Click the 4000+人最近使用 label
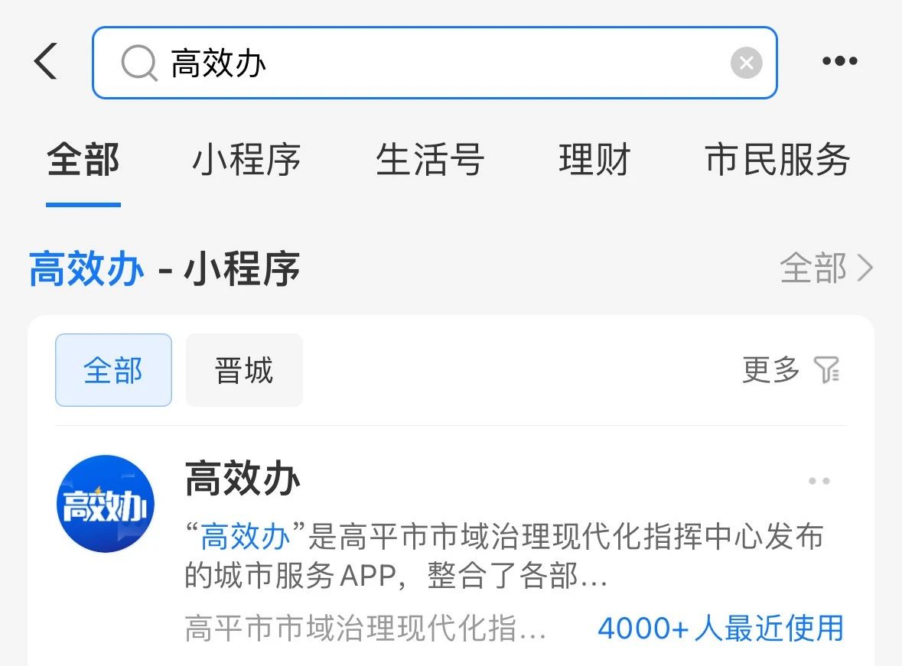Image resolution: width=902 pixels, height=666 pixels. [x=721, y=628]
